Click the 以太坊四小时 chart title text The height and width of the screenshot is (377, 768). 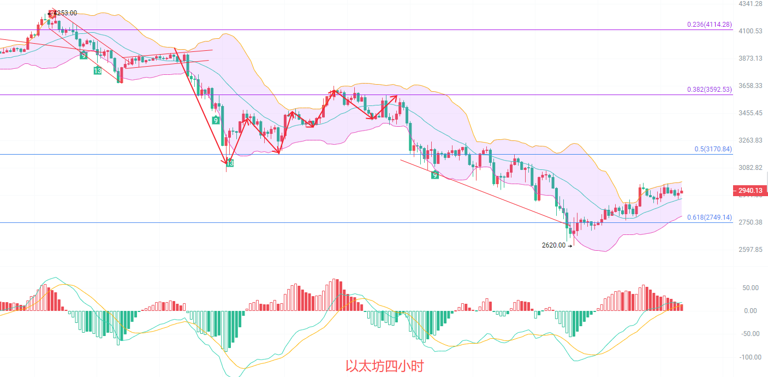384,366
